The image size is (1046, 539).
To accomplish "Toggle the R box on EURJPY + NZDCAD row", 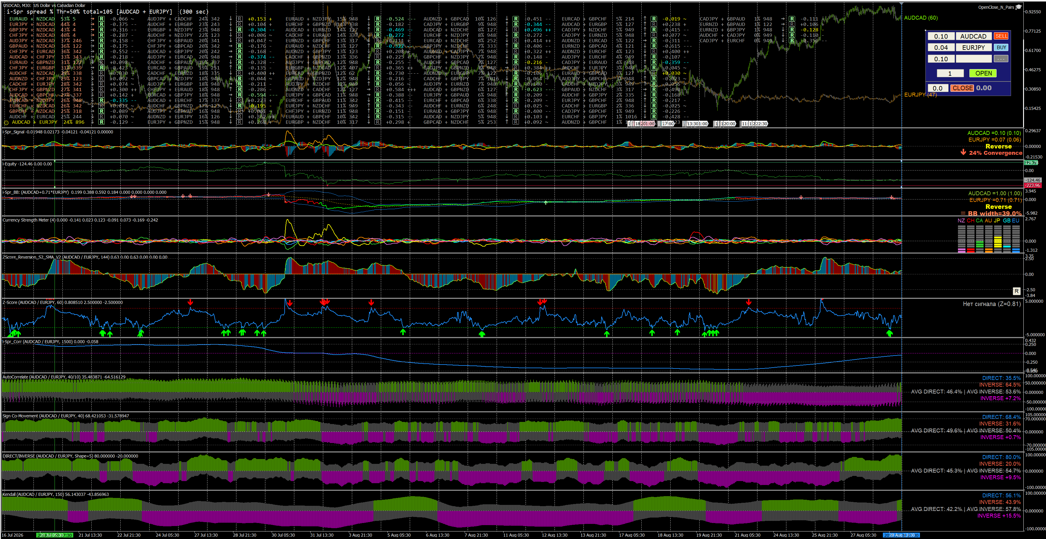I will click(x=101, y=24).
